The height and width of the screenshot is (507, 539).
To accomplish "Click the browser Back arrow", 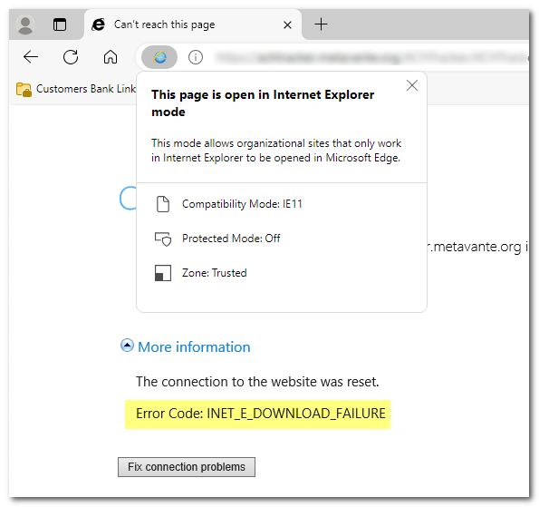I will [x=31, y=57].
